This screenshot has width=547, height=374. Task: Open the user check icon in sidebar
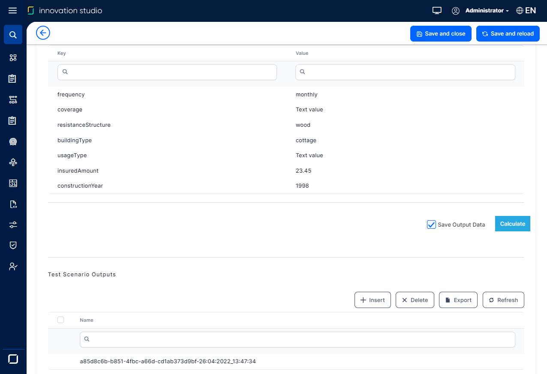13,266
